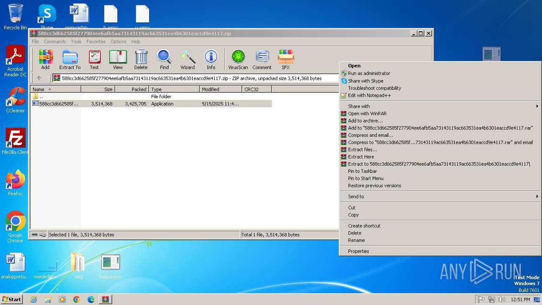Viewport: 542px width, 305px height.
Task: Sort by the Modified column header
Action: [221, 89]
